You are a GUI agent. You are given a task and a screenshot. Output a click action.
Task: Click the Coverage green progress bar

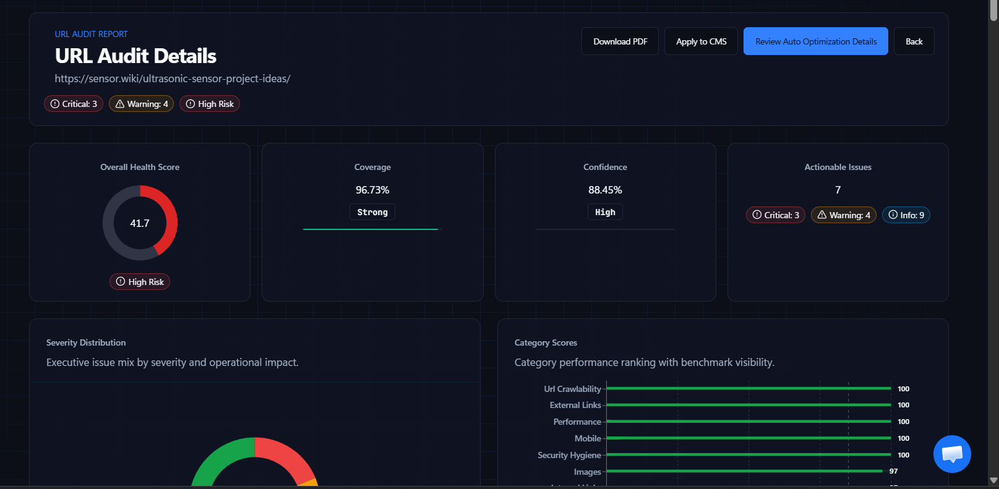coord(371,229)
